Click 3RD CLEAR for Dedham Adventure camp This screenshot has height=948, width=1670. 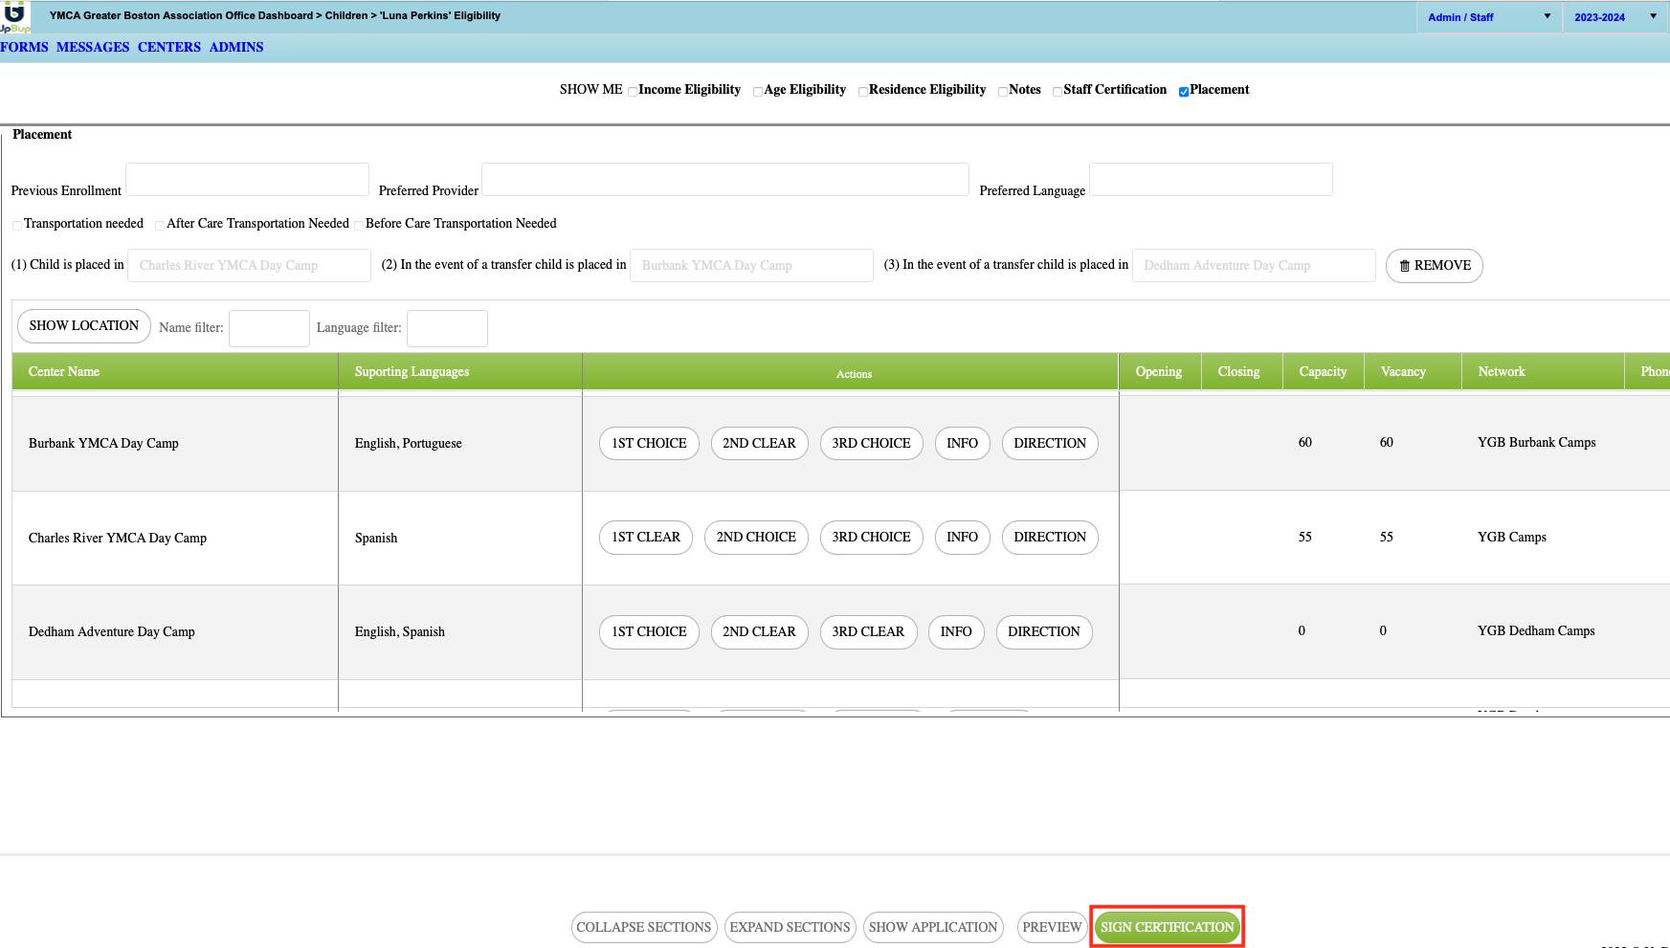point(868,632)
